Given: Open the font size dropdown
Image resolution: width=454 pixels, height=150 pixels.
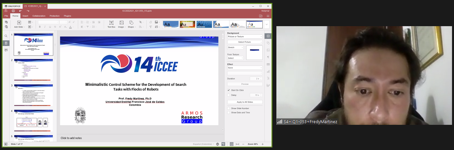Looking at the screenshot, I should point(64,22).
